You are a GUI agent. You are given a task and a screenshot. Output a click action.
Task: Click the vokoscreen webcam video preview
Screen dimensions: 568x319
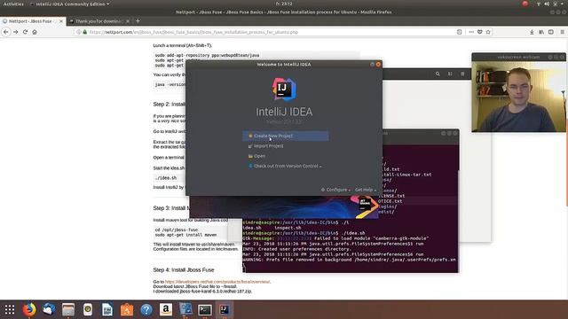click(x=518, y=97)
